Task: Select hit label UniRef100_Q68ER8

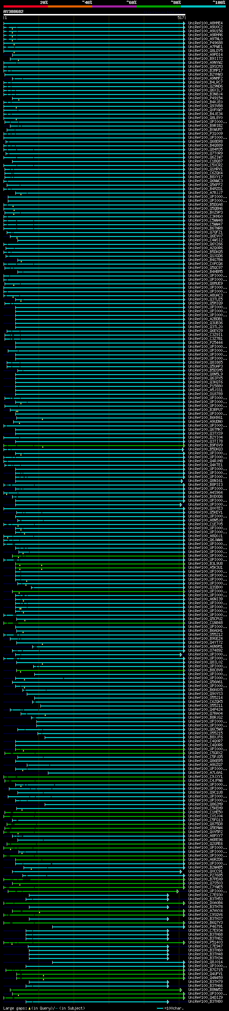Action: 205,141
